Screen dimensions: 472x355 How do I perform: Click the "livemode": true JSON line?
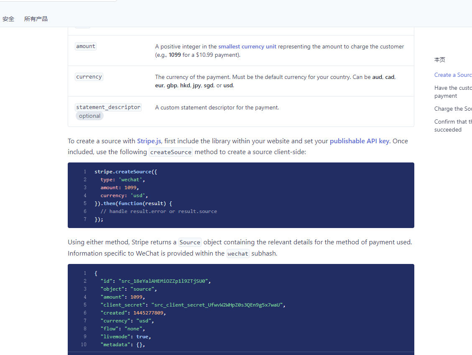[x=126, y=337]
